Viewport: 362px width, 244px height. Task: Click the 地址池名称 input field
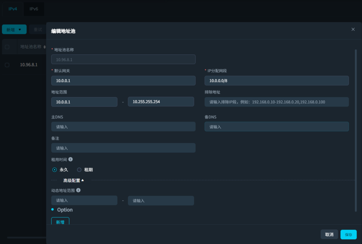point(123,59)
